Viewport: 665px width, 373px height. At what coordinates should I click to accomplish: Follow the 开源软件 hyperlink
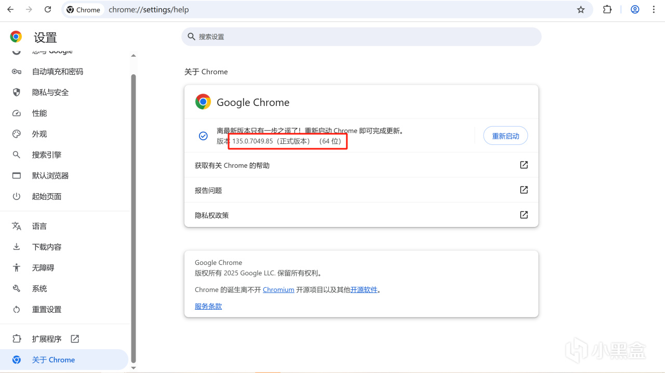(364, 289)
